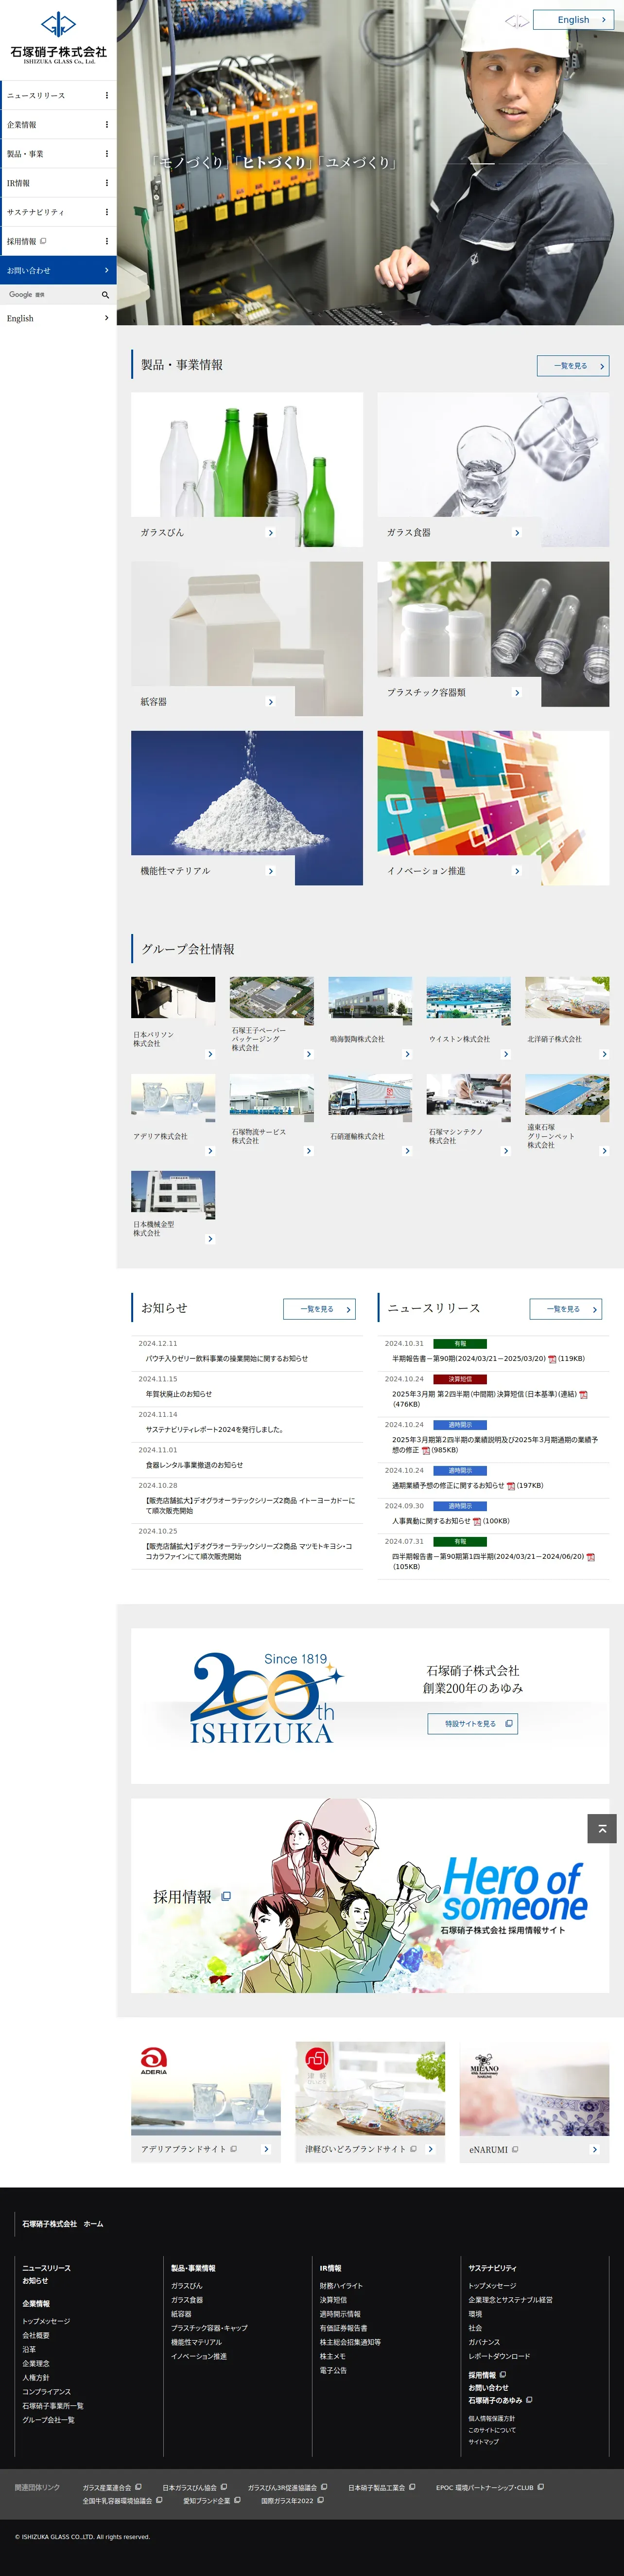
Task: Click 一覧を見る in 製品・事業情報 section
Action: (x=573, y=366)
